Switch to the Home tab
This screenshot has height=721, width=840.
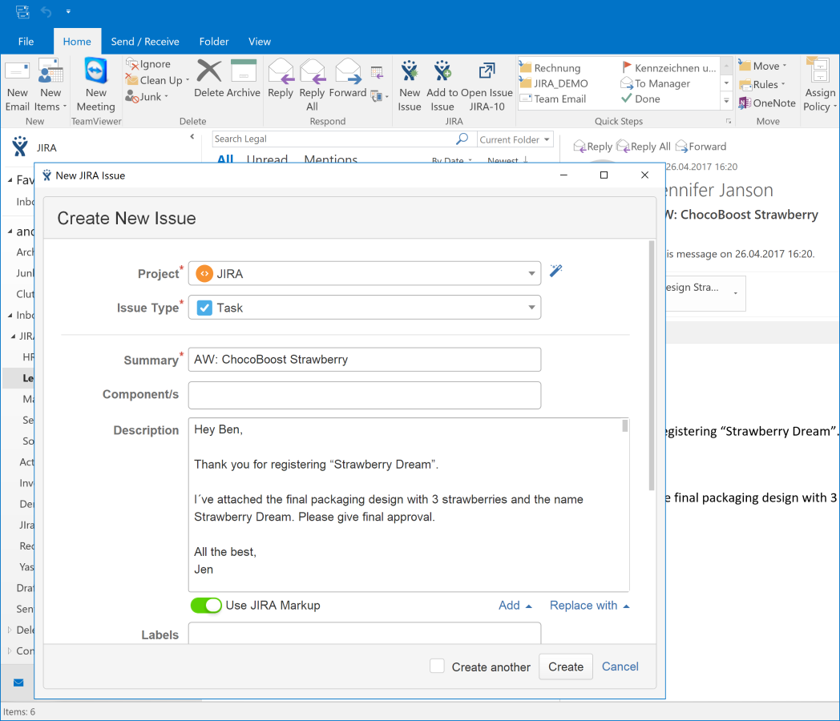pyautogui.click(x=77, y=41)
